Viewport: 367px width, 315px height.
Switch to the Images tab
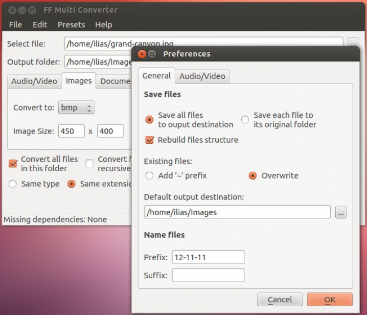point(78,81)
